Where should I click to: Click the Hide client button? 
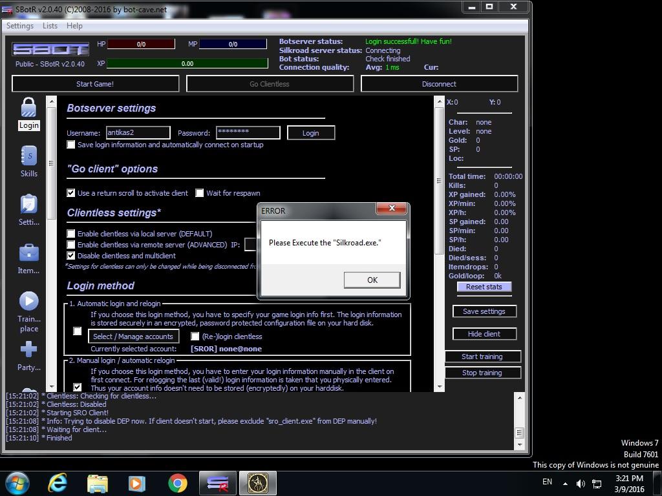tap(484, 334)
